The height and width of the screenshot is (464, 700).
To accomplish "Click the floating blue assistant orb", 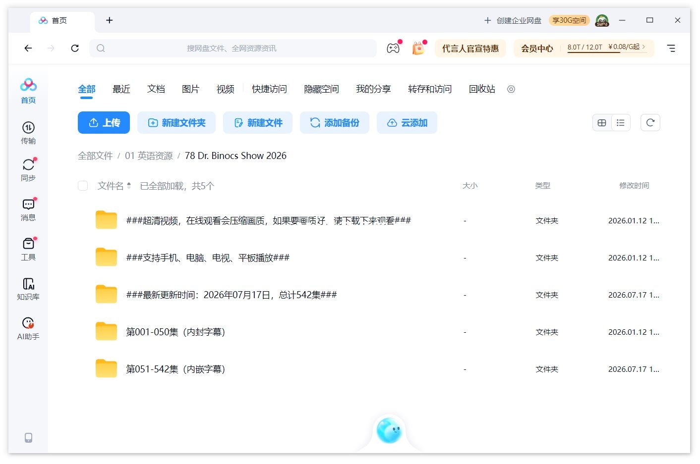I will pyautogui.click(x=389, y=430).
